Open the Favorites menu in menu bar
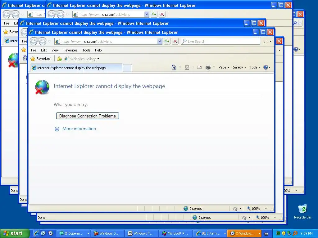 click(x=70, y=50)
